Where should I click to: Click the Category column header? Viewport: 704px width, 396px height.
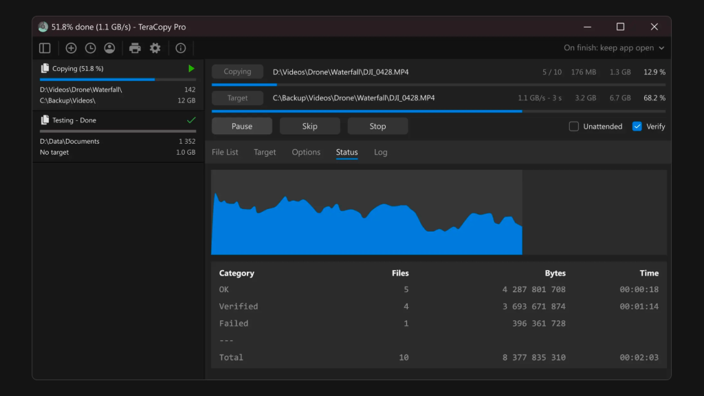tap(236, 273)
